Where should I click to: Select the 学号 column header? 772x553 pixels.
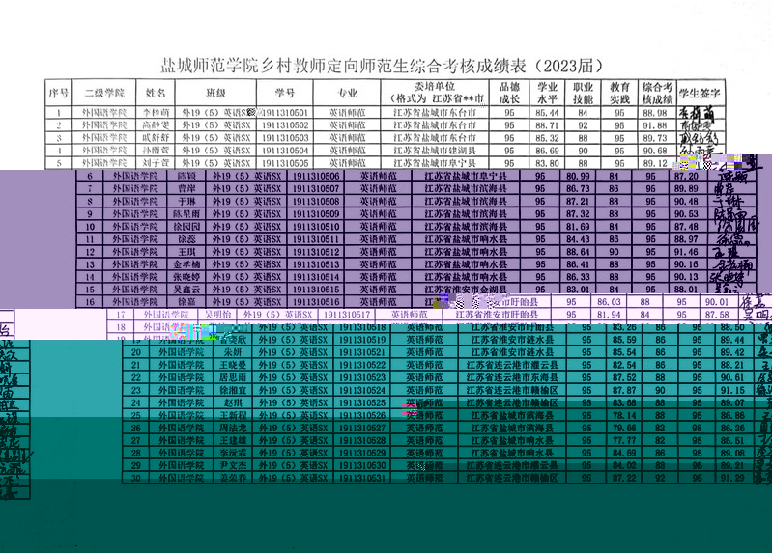285,93
